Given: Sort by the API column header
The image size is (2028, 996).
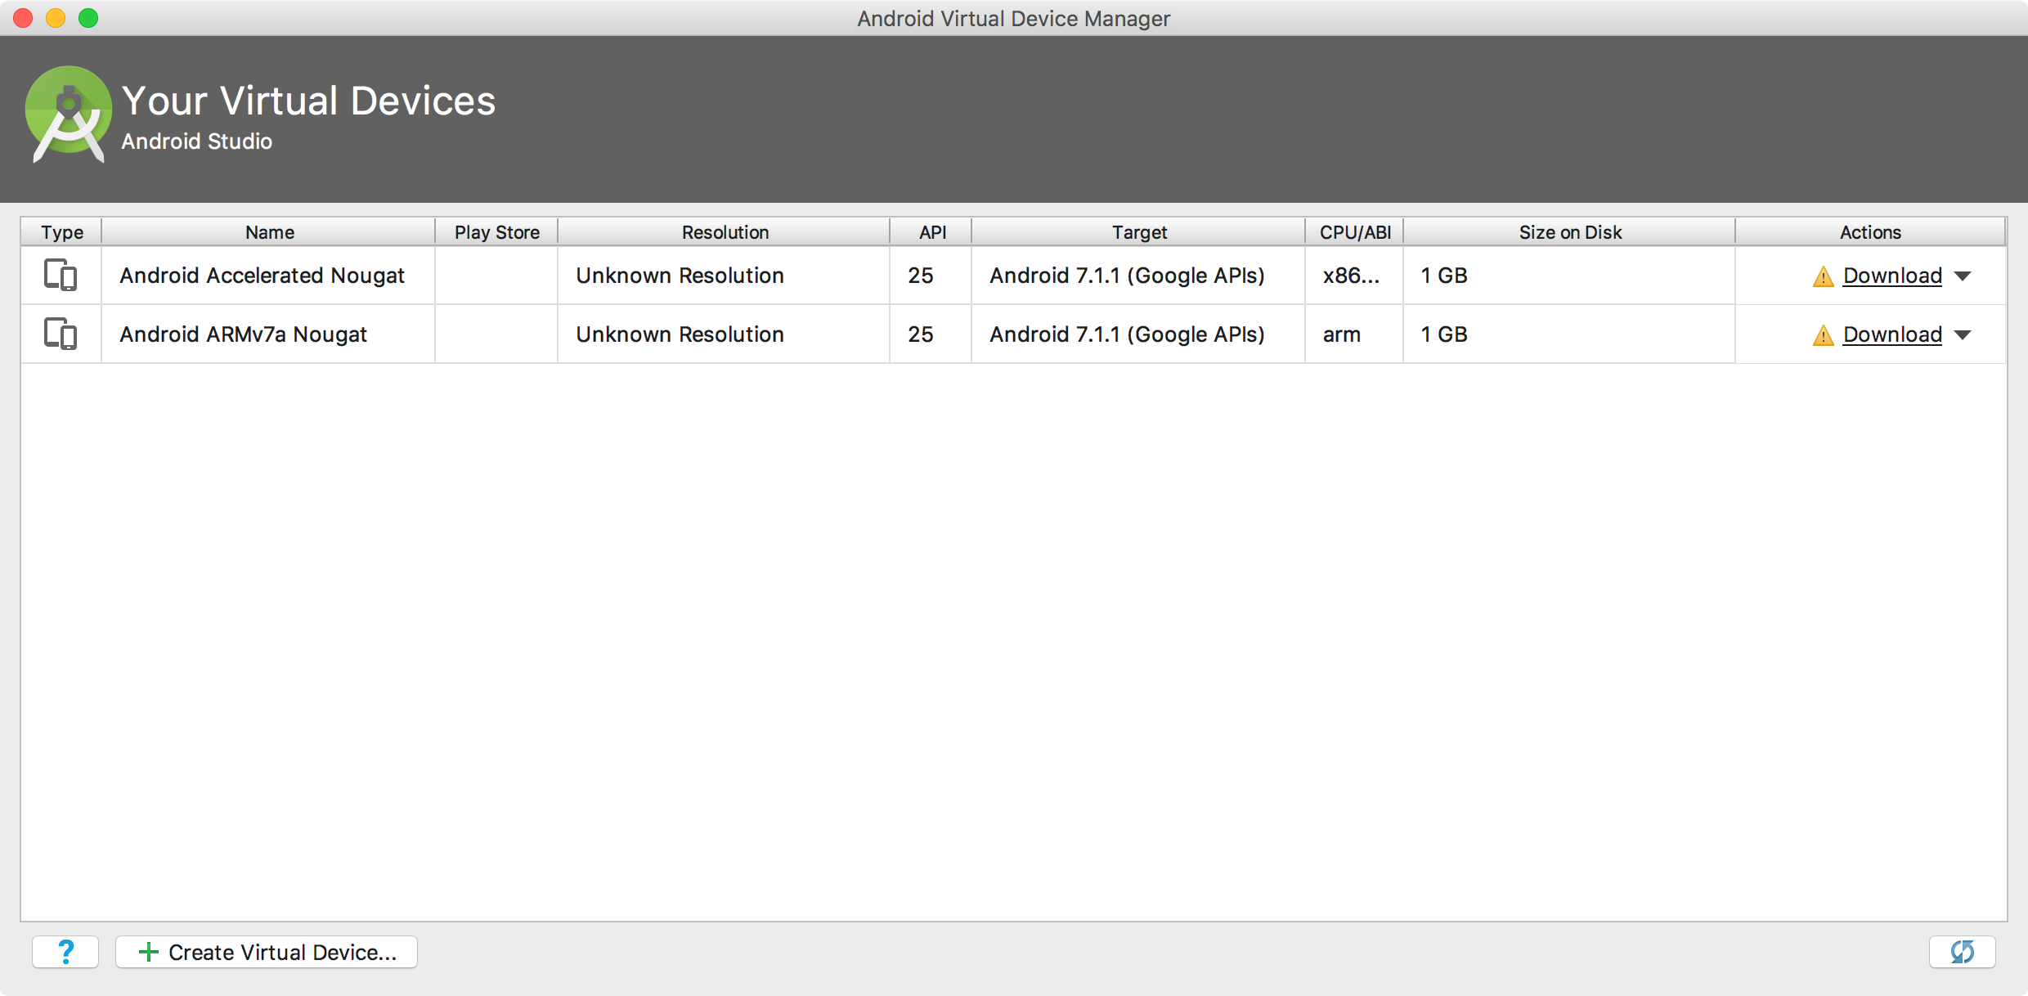Looking at the screenshot, I should [x=931, y=232].
